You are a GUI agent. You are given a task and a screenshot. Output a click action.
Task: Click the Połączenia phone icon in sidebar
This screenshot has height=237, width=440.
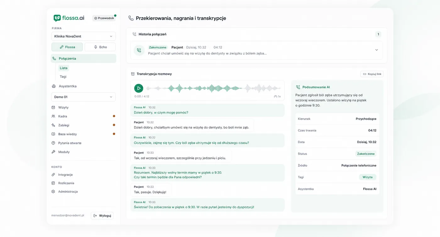pyautogui.click(x=54, y=58)
